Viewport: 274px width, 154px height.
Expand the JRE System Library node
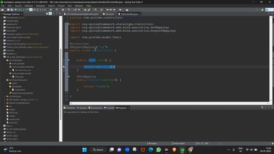[x=5, y=100]
